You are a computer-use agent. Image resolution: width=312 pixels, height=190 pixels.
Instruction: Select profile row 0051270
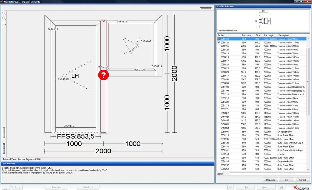[x=262, y=106]
